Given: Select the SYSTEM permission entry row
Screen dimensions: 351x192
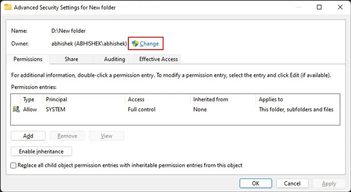Looking at the screenshot, I should 175,109.
